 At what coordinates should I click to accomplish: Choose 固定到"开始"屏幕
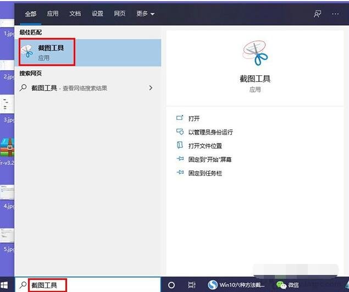point(210,159)
